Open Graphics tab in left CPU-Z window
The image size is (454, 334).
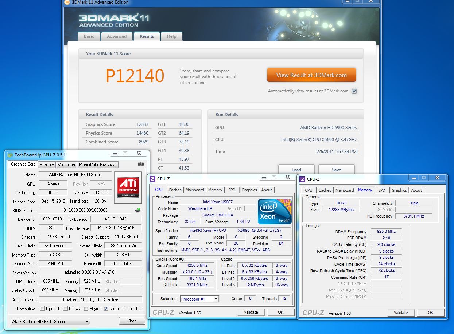249,190
